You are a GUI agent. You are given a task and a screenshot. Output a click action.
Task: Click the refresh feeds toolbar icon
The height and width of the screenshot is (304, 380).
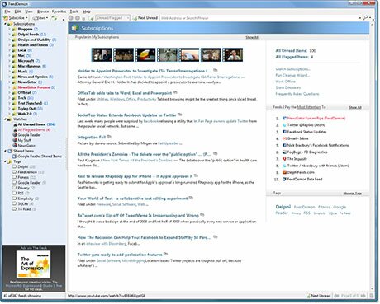click(x=55, y=18)
